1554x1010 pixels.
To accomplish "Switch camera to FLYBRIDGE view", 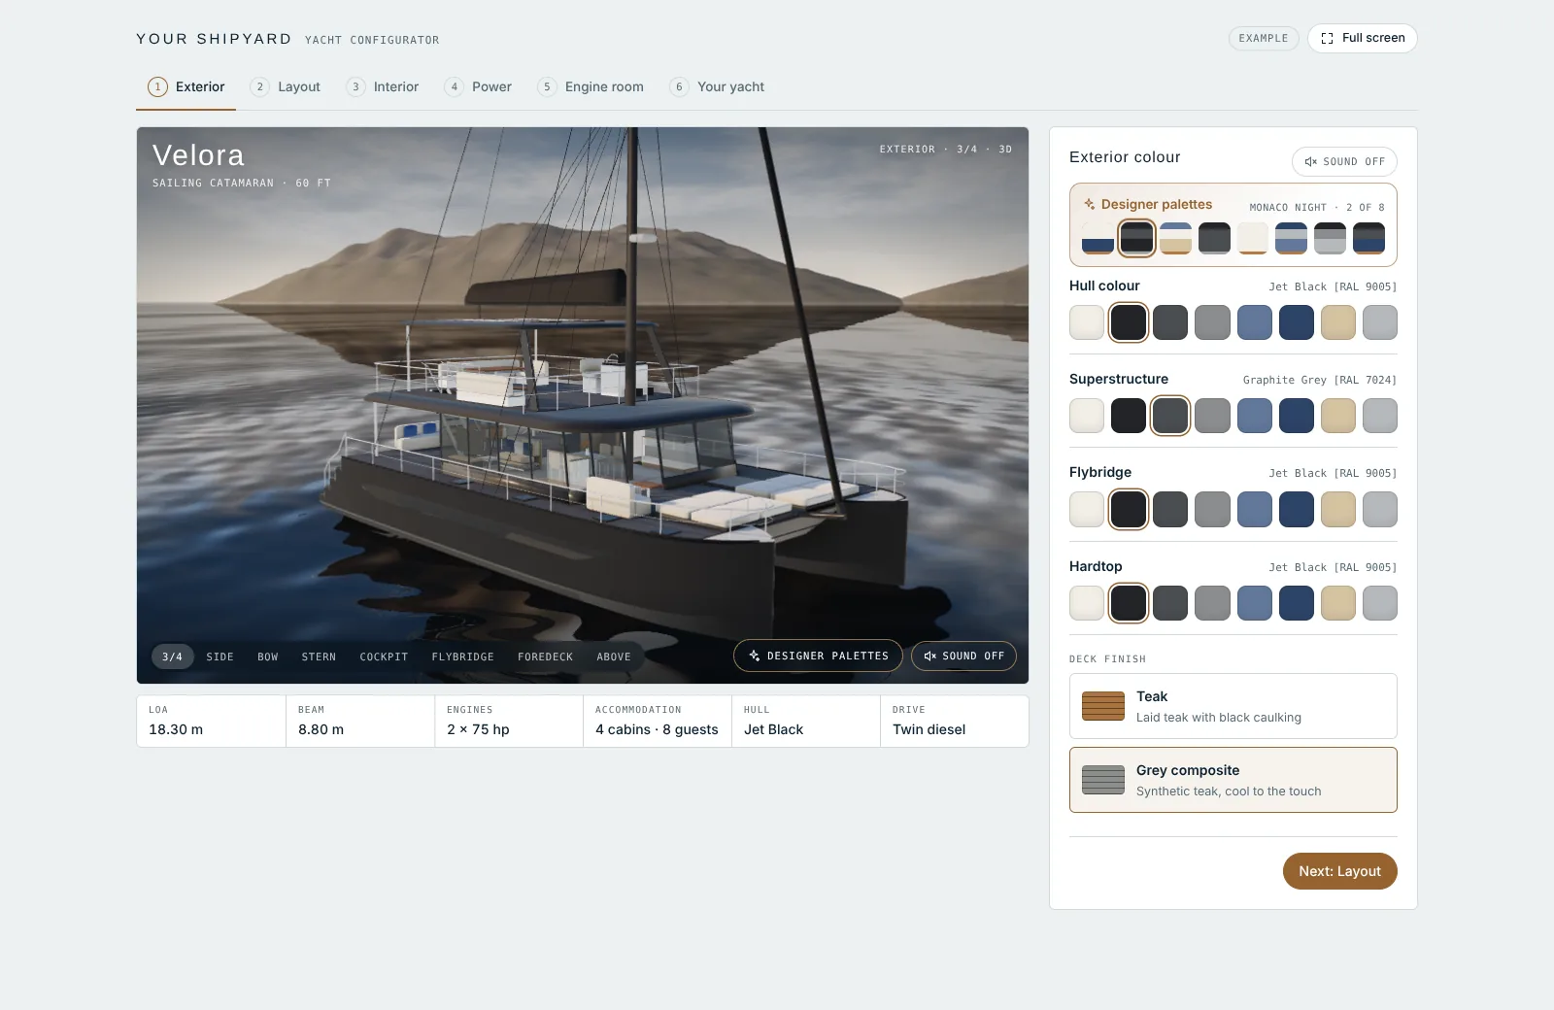I will [x=462, y=656].
